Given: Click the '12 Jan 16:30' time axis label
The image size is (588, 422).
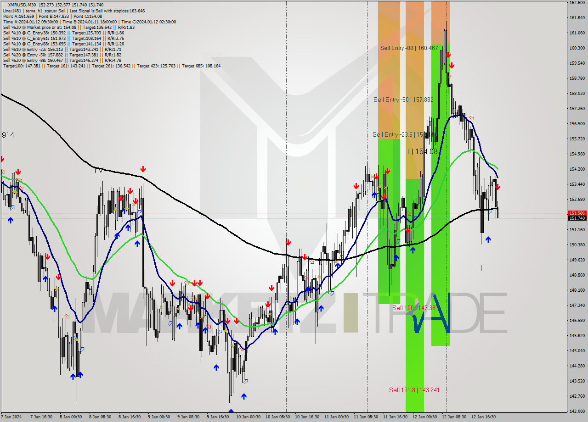Looking at the screenshot, I should pos(483,417).
